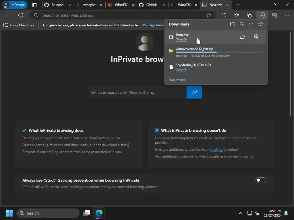Click the Train.exe file name
The image size is (294, 220).
tap(182, 35)
